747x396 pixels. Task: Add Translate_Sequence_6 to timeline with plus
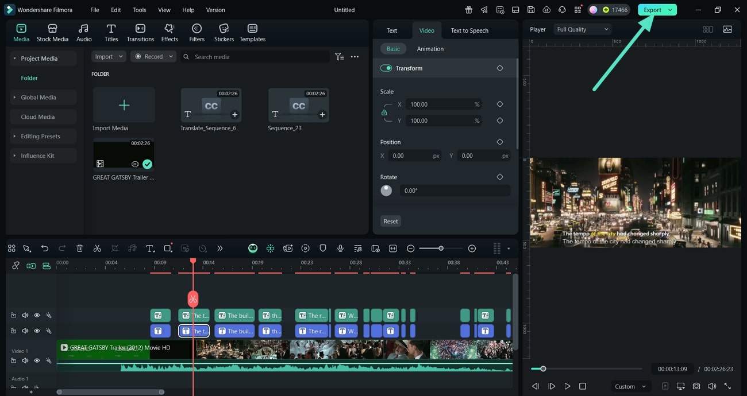(234, 115)
